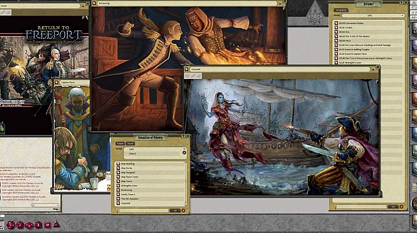
Task: Open link icon for 'Map Town' image
Action: coord(119,181)
